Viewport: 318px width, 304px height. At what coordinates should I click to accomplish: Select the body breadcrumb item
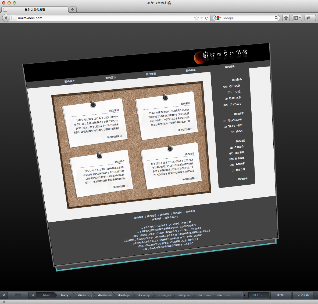(x=65, y=295)
